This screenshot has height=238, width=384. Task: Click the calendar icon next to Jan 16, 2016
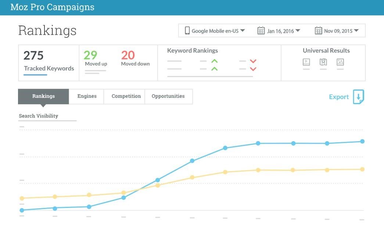[261, 31]
